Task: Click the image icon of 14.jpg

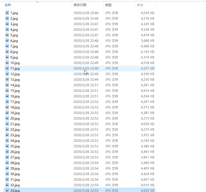Action: coord(7,85)
